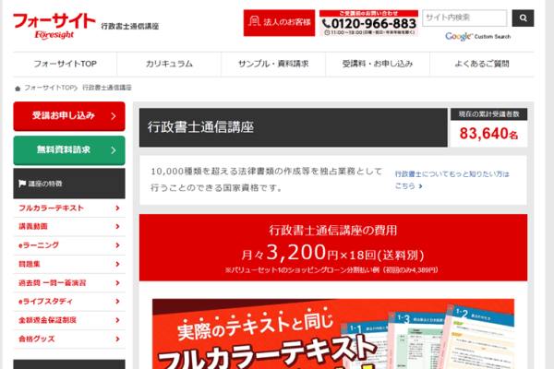Click the サイト内検索 search field
This screenshot has height=369, width=554.
(x=464, y=18)
